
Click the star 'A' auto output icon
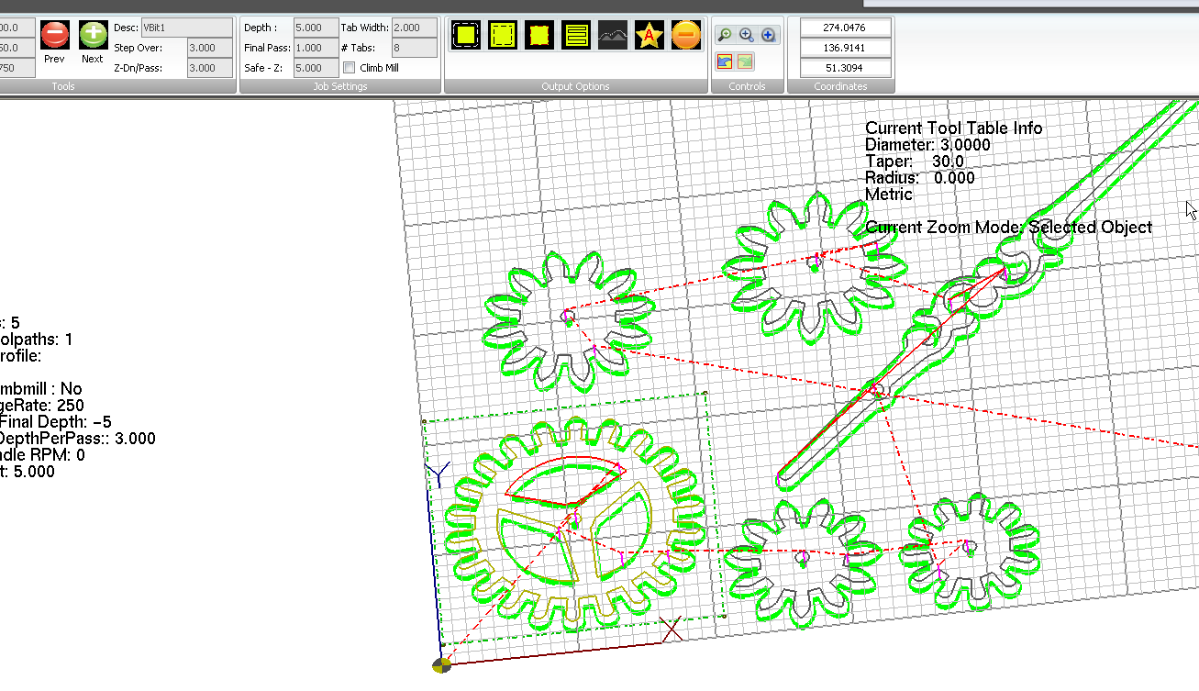pos(649,36)
